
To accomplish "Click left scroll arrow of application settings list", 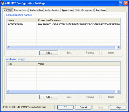I will (8, 91).
